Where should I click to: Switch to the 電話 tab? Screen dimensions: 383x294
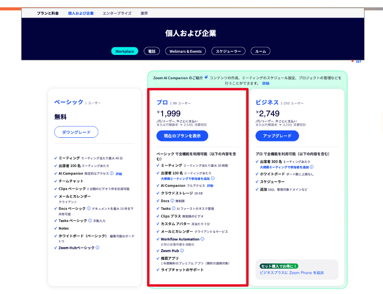tap(151, 51)
